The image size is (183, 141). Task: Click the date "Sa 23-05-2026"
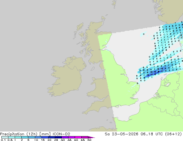click(122, 134)
